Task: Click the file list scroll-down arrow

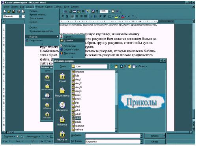Action: click(116, 130)
